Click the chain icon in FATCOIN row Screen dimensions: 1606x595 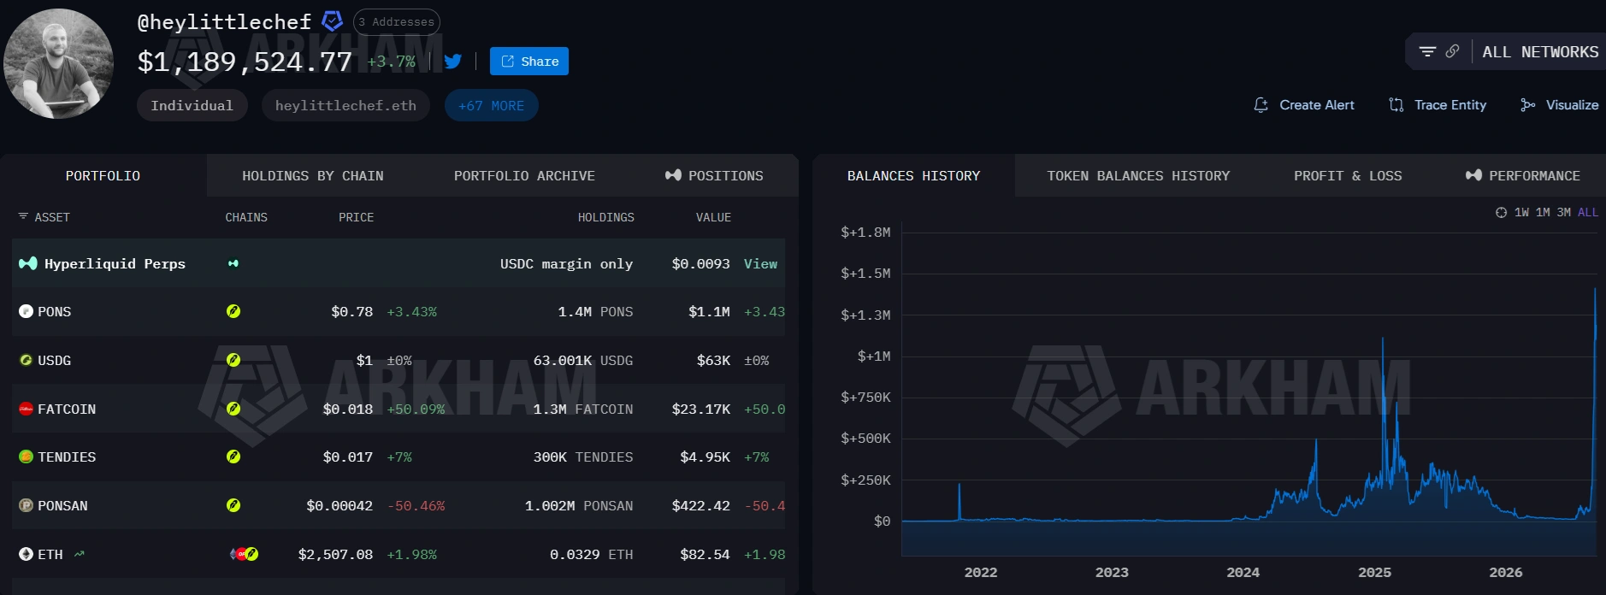coord(233,409)
